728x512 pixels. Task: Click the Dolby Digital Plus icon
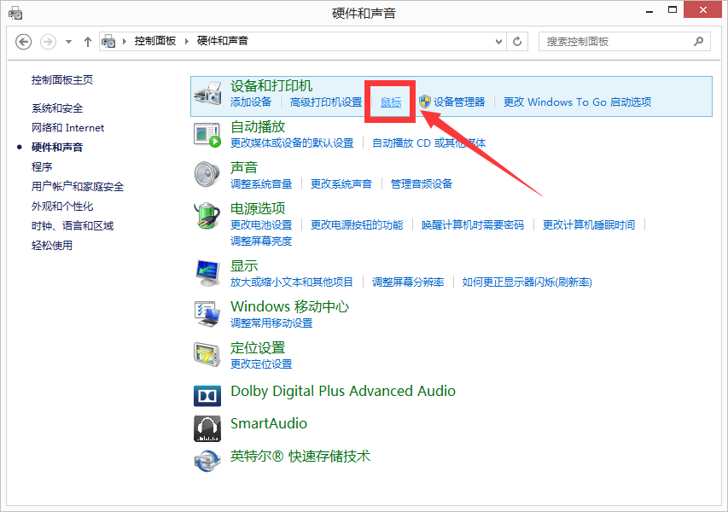pos(207,395)
